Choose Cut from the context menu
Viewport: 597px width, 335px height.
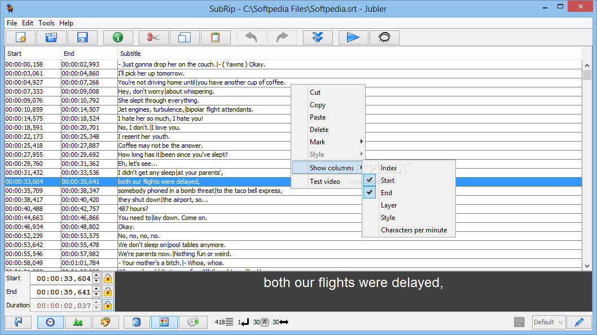328,92
